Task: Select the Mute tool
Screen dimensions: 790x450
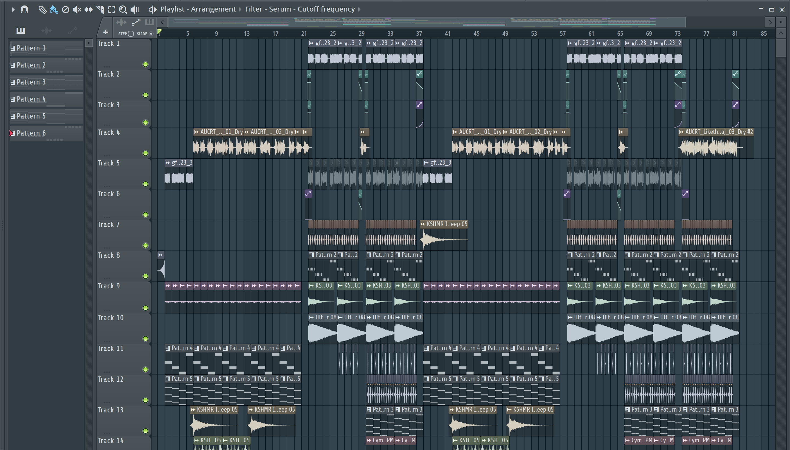Action: tap(77, 10)
